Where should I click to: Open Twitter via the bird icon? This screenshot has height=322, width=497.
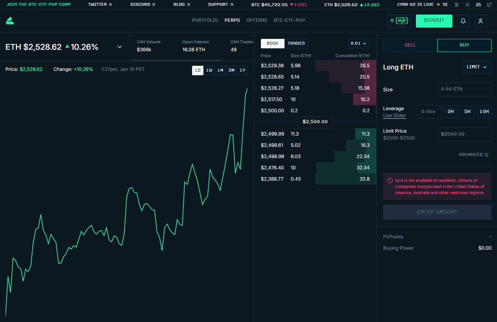(x=489, y=5)
